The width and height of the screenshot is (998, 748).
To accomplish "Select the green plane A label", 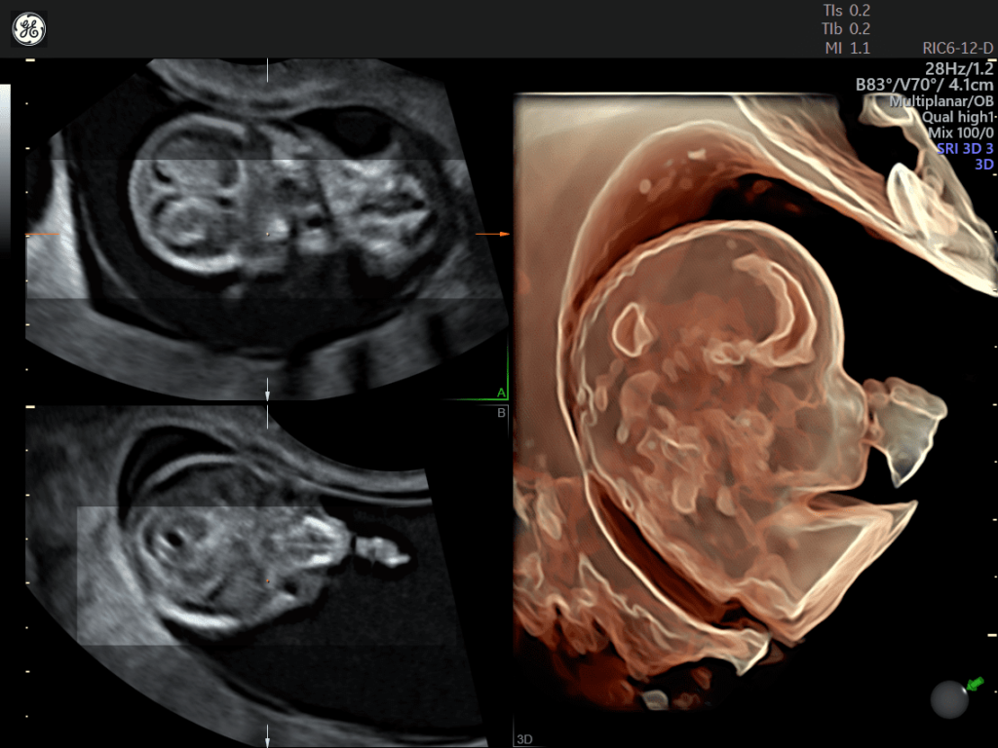I will click(501, 393).
